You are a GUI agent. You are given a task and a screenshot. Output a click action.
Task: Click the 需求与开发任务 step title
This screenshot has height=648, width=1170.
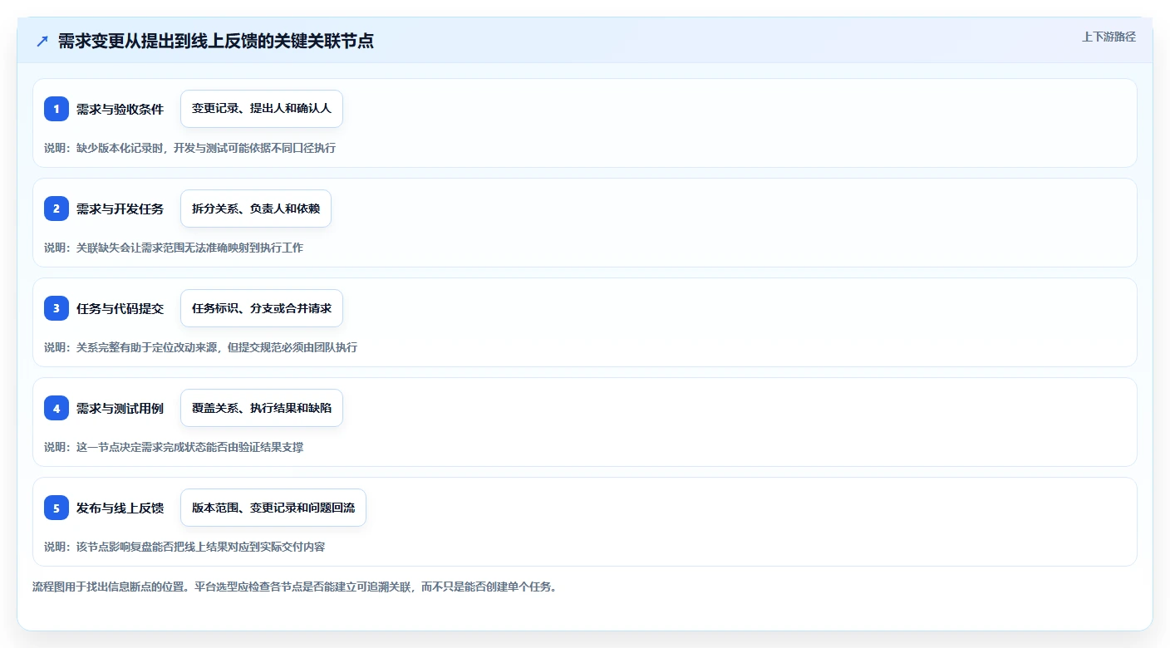(120, 209)
